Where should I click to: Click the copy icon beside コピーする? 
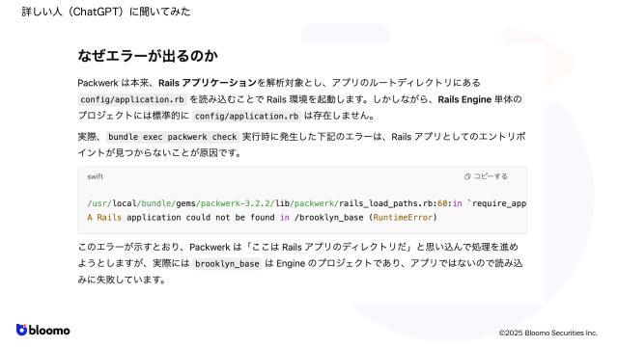(x=467, y=176)
